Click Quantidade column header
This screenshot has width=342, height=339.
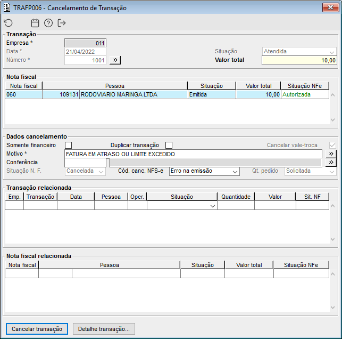pyautogui.click(x=236, y=197)
